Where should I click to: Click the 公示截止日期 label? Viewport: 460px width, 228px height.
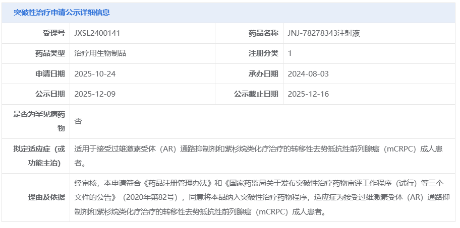pyautogui.click(x=256, y=94)
